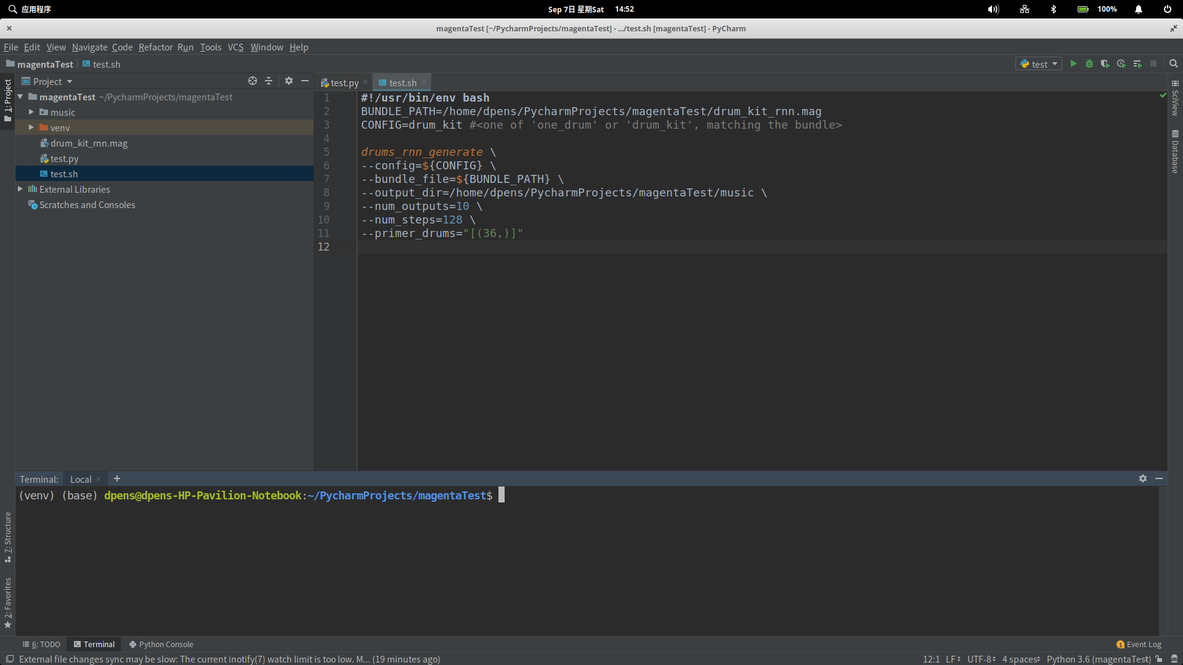Hide the Terminal panel

coord(1159,478)
